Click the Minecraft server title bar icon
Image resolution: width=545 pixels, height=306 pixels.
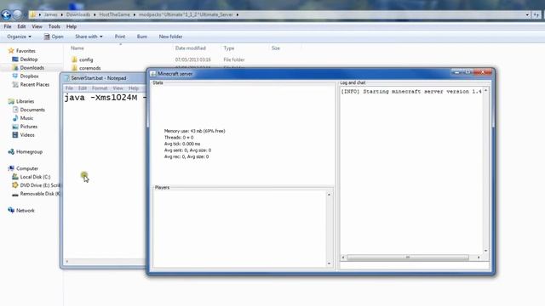pos(153,74)
